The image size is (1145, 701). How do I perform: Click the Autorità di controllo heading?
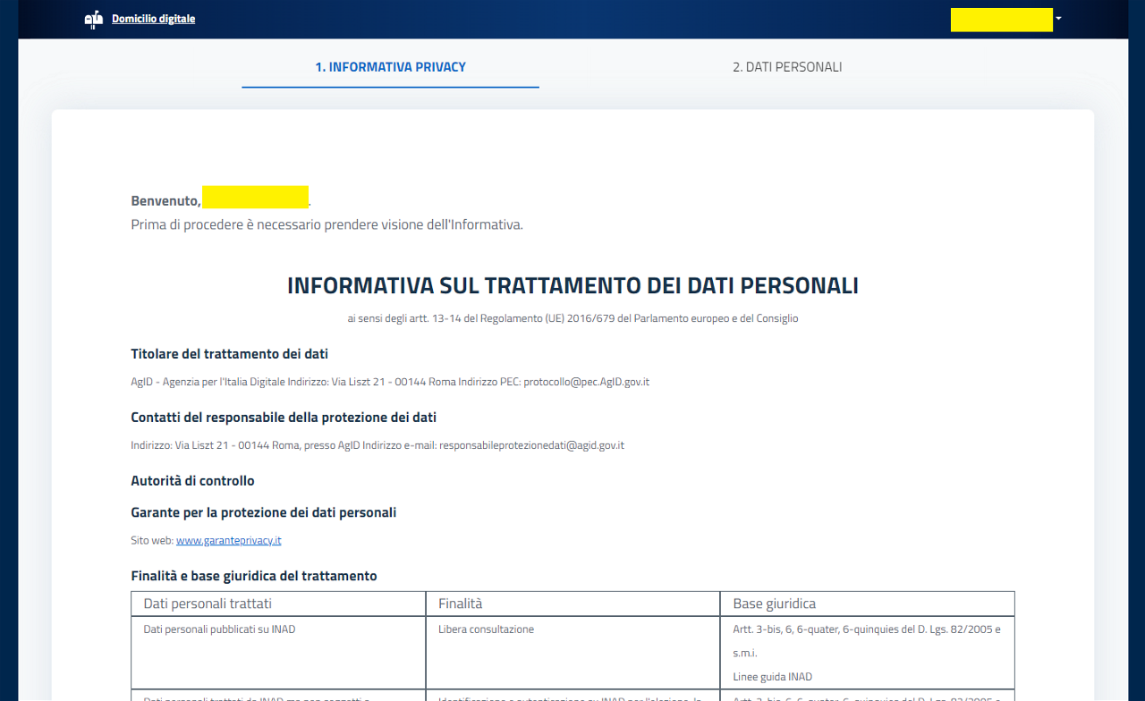[x=192, y=481]
